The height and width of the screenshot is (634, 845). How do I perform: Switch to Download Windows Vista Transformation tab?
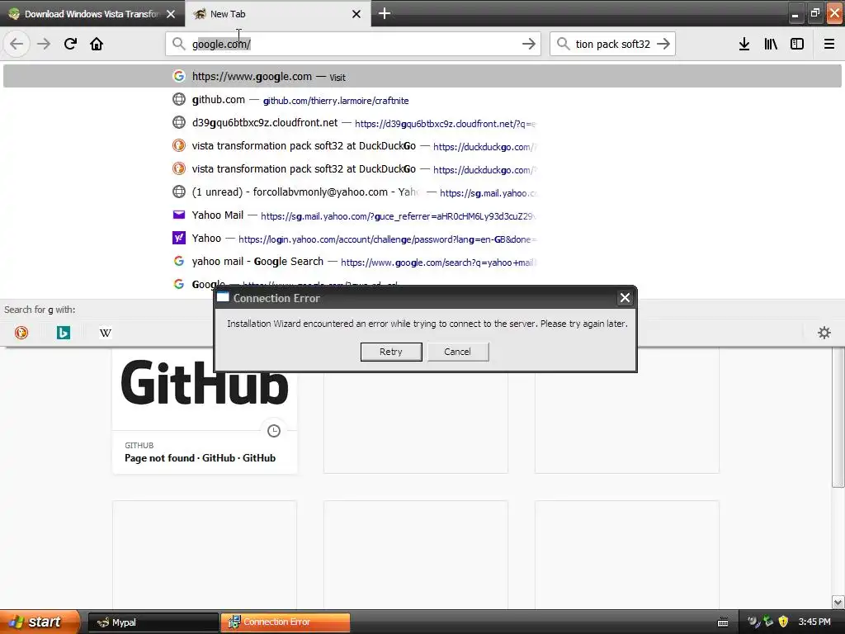point(92,14)
